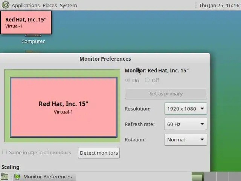Click the Monitor Preferences title bar text

105,59
